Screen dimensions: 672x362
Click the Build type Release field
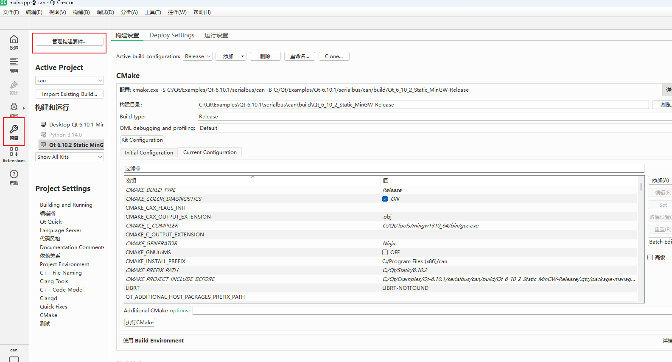[x=435, y=116]
